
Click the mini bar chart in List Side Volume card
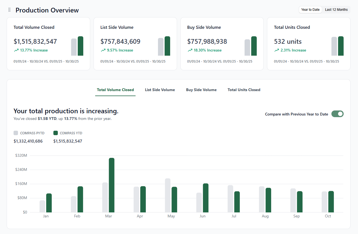(x=164, y=46)
